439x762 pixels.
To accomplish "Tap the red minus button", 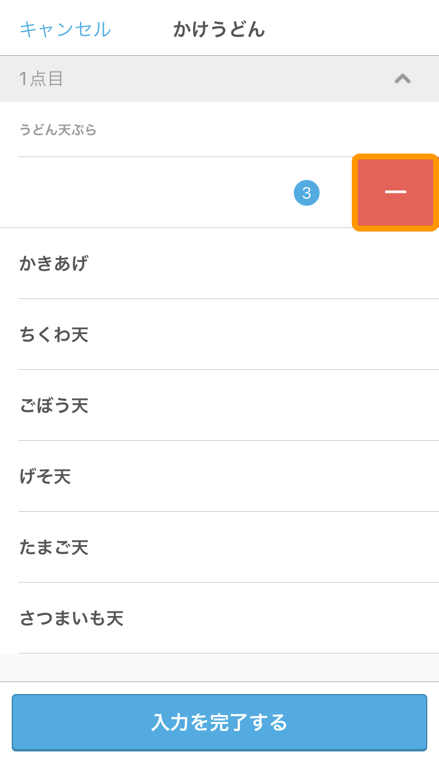I will coord(395,192).
